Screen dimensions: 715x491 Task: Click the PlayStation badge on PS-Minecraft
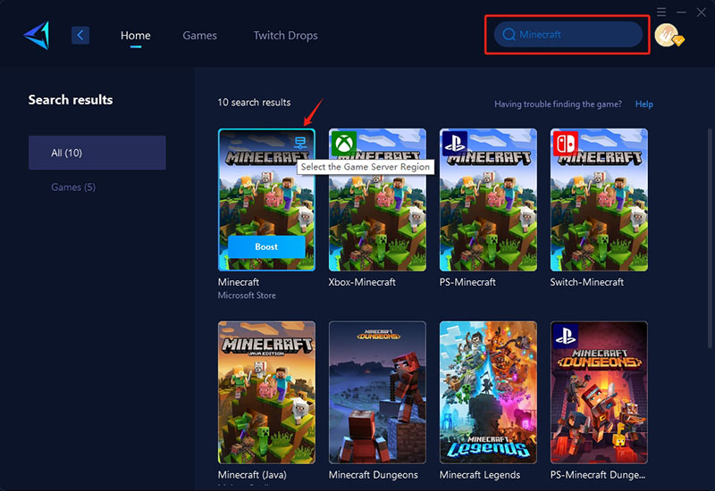[x=455, y=144]
